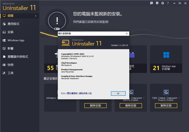
Task: Click Version: 11.00.10 text
Action: pyautogui.click(x=119, y=45)
